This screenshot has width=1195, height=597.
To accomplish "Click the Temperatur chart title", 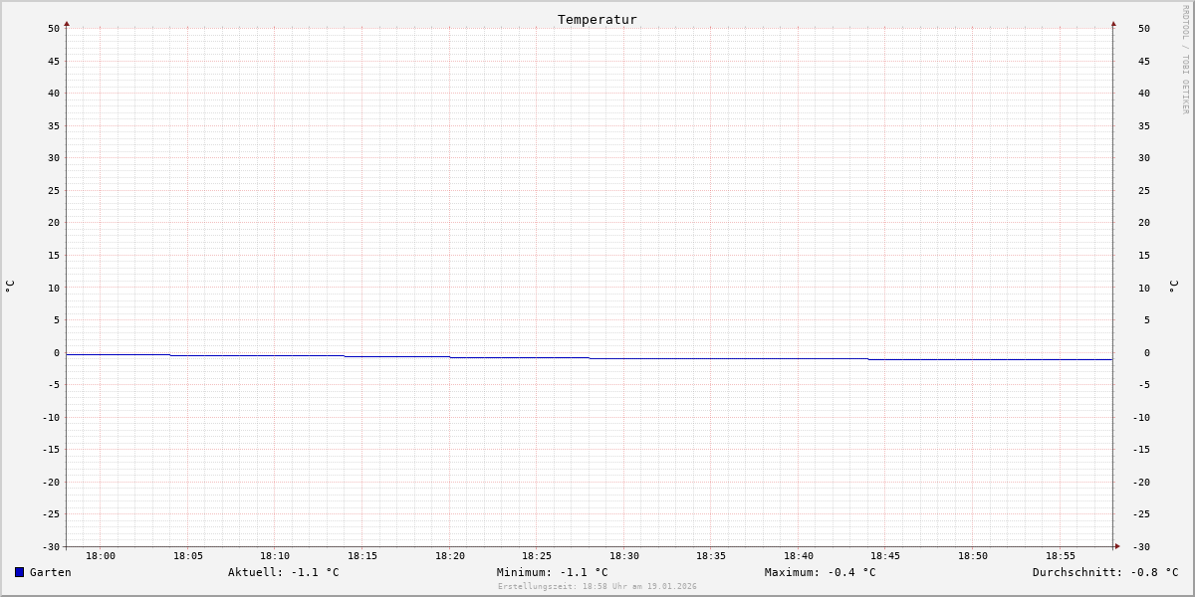I will [x=597, y=19].
